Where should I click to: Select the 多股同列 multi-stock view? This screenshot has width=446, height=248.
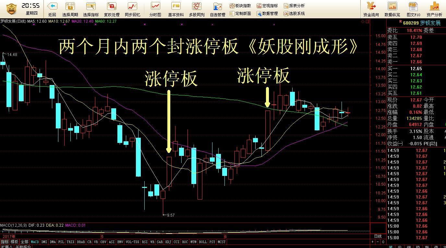(197, 8)
